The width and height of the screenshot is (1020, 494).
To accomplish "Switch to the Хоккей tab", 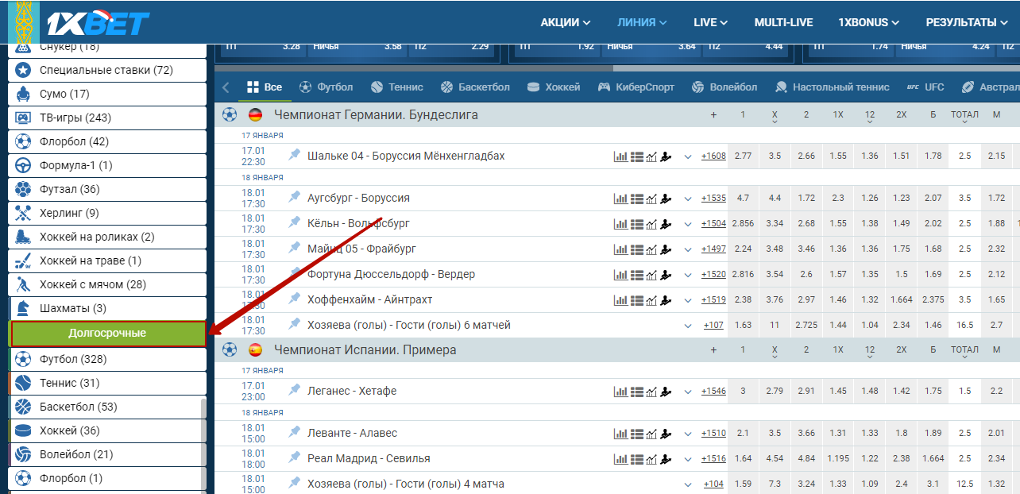I will click(x=554, y=87).
